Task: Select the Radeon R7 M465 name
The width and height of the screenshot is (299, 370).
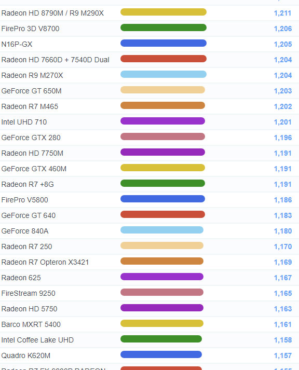Action: [30, 106]
